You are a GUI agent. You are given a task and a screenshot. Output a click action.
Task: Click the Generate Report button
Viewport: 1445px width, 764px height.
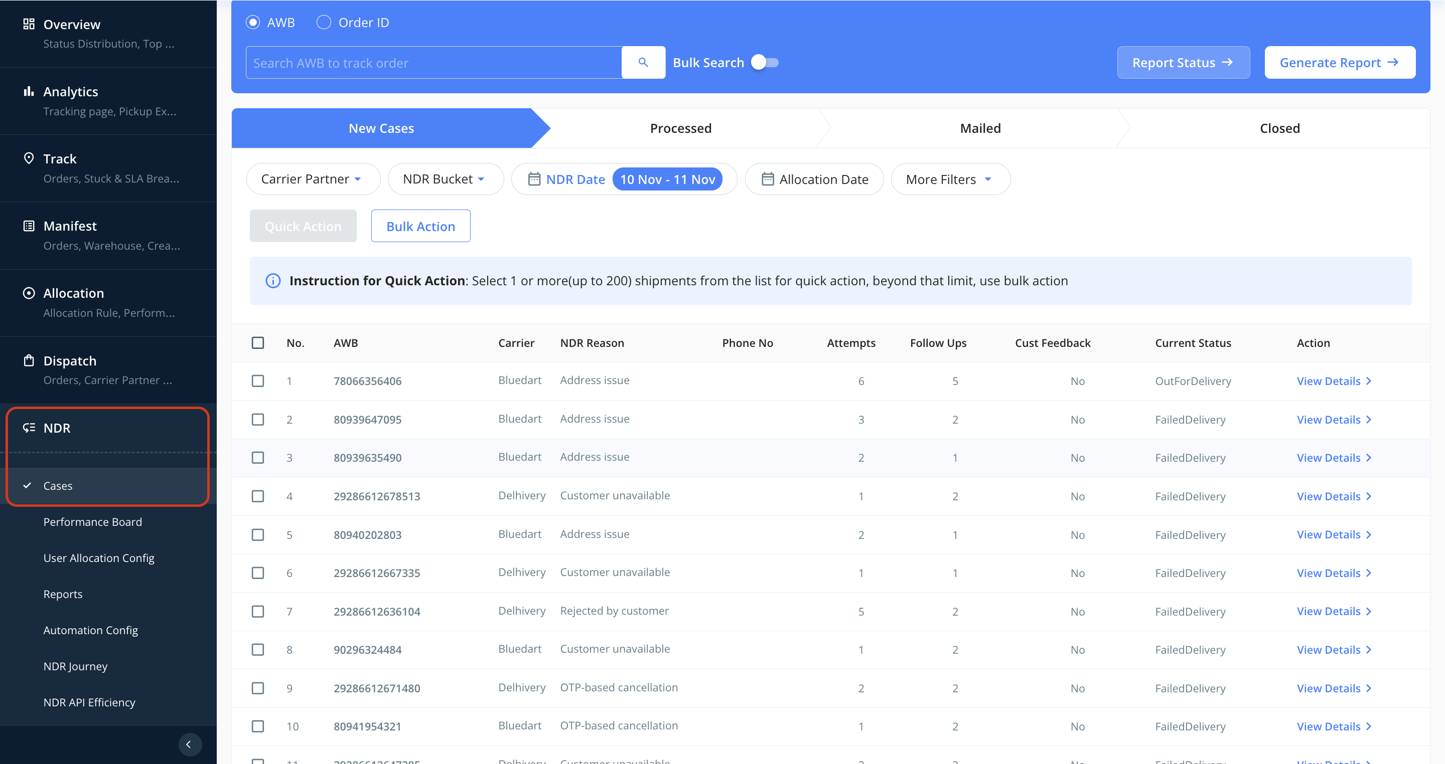point(1339,62)
